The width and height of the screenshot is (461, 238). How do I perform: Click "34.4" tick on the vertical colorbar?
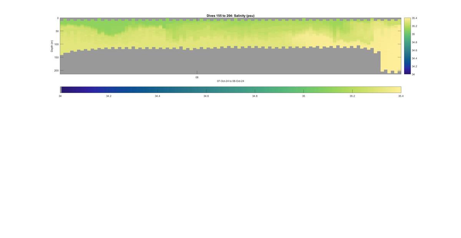tap(414, 58)
